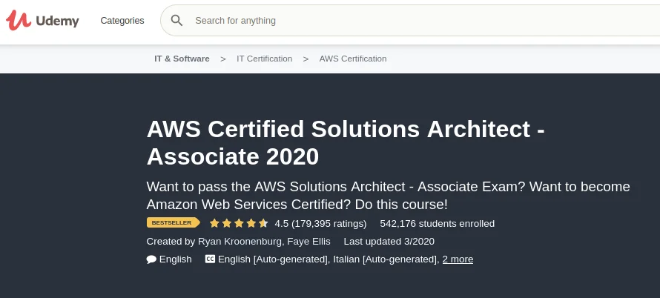This screenshot has height=298, width=660.
Task: Click 'Italian [Auto-generated]' caption text
Action: pyautogui.click(x=385, y=259)
